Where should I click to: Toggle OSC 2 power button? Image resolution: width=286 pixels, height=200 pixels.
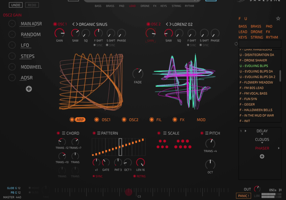pos(148,24)
